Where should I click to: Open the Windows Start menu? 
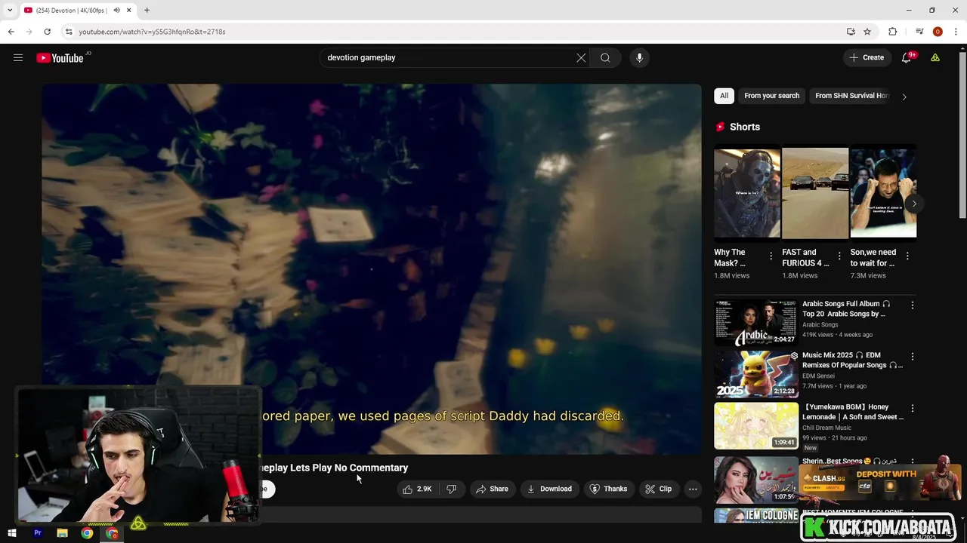(12, 533)
